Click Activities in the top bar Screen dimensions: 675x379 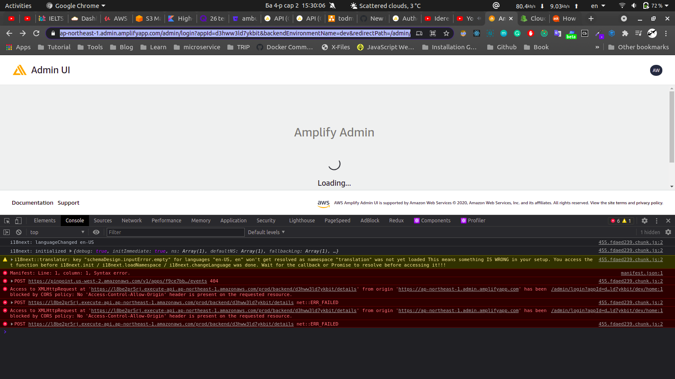pos(18,5)
